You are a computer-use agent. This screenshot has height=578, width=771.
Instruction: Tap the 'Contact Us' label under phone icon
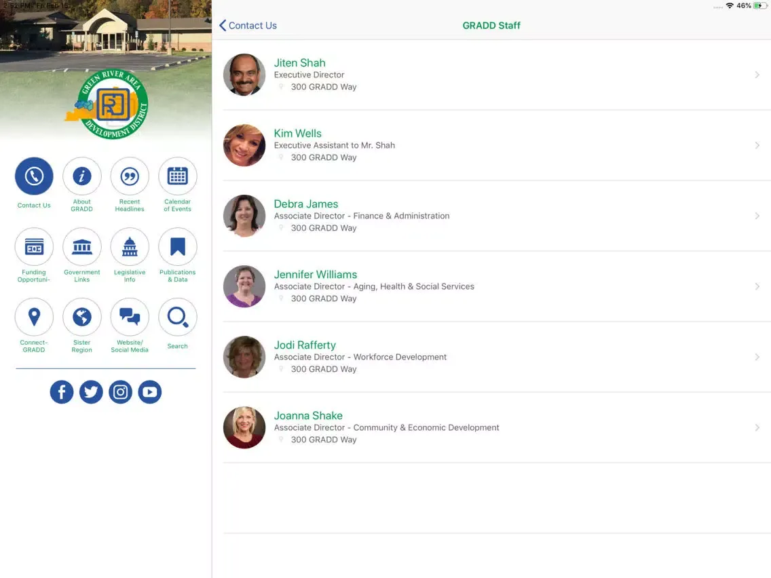[x=34, y=206]
